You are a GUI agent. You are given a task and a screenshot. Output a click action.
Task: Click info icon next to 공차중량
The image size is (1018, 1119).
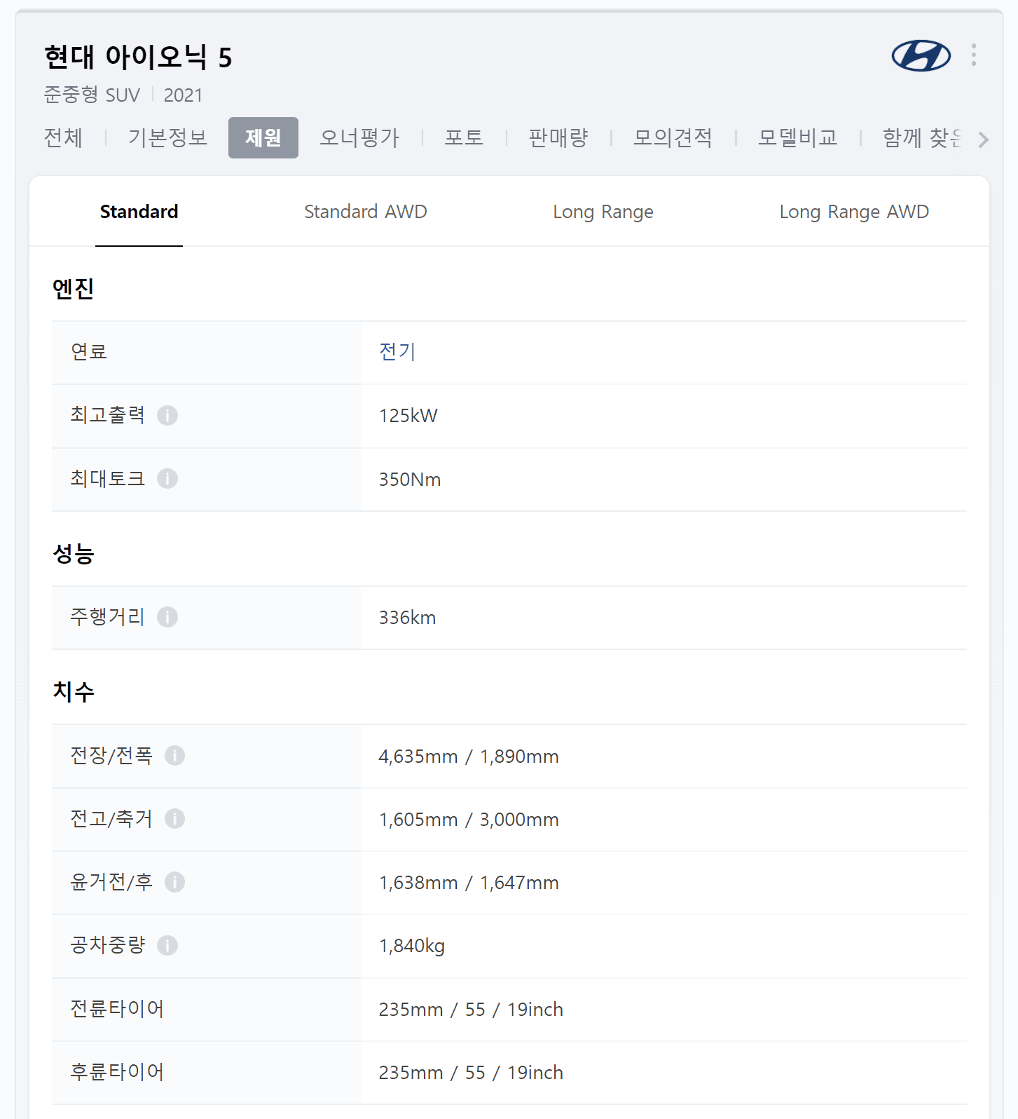tap(167, 946)
